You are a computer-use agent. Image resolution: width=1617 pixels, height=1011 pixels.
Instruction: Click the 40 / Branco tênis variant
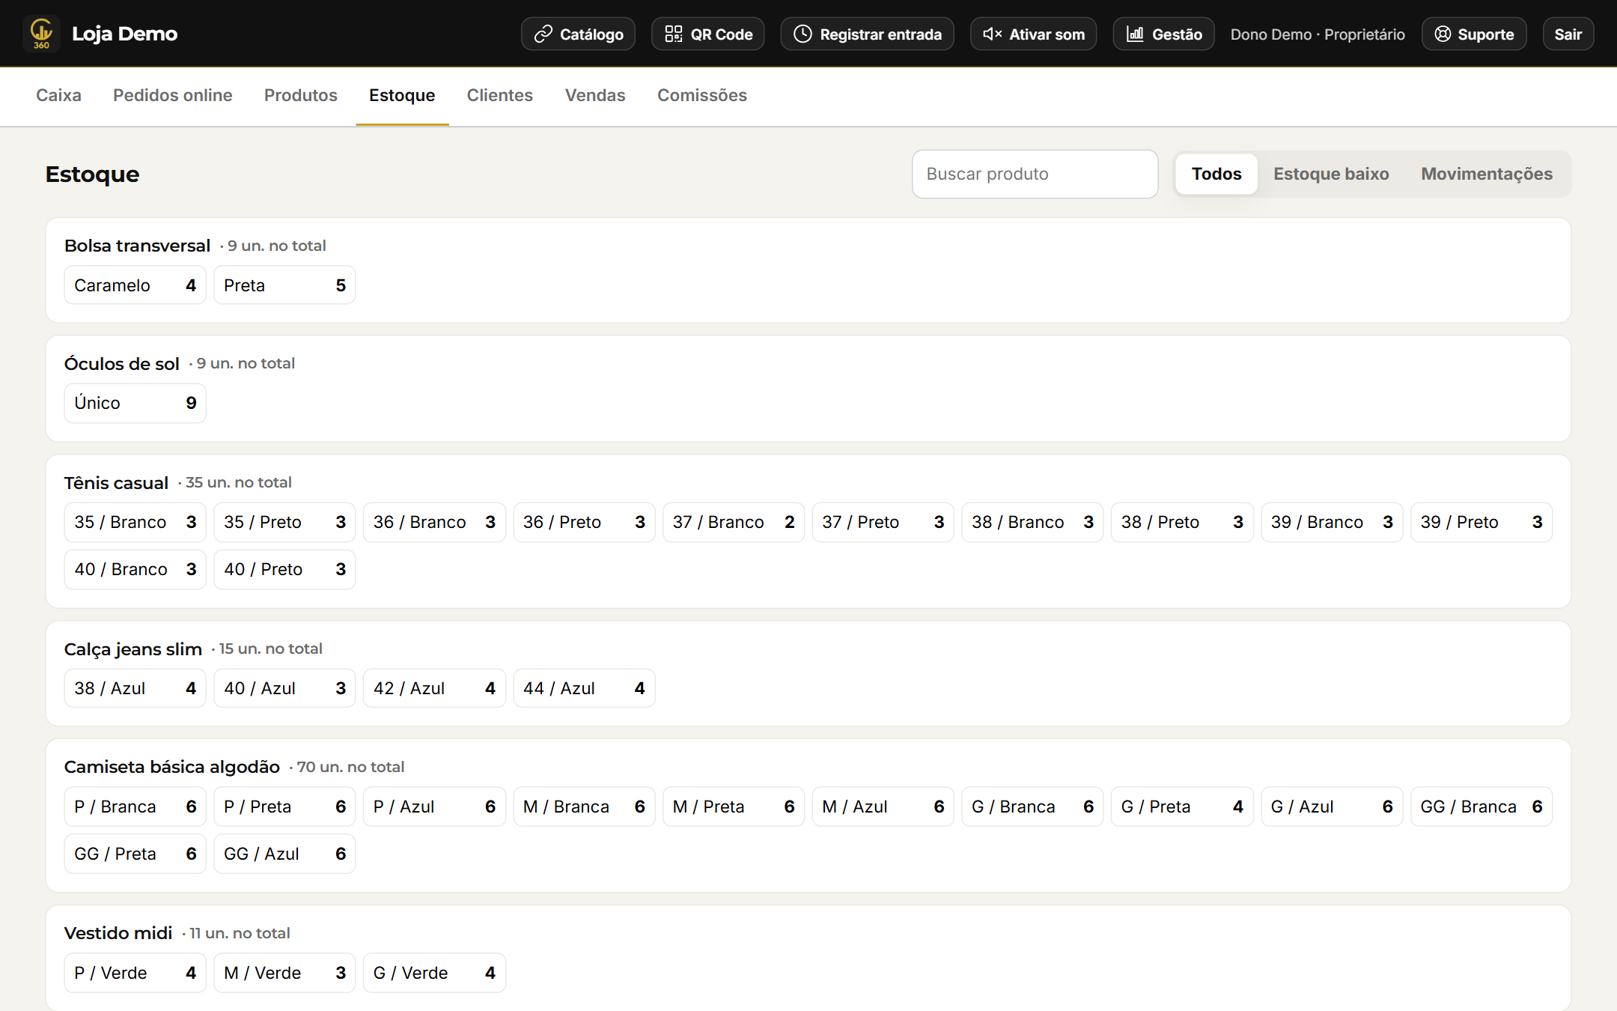click(x=135, y=569)
